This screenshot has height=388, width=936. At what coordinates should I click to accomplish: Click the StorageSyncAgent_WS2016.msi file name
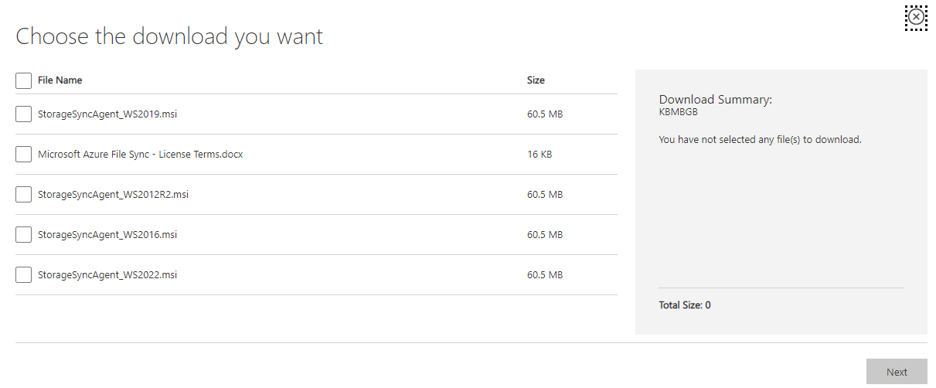pyautogui.click(x=107, y=235)
